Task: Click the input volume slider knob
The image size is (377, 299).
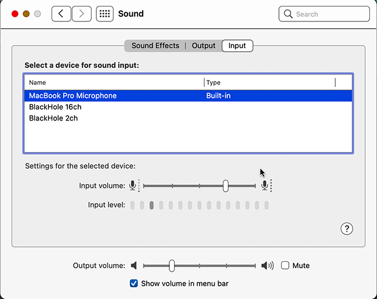Action: click(x=226, y=185)
